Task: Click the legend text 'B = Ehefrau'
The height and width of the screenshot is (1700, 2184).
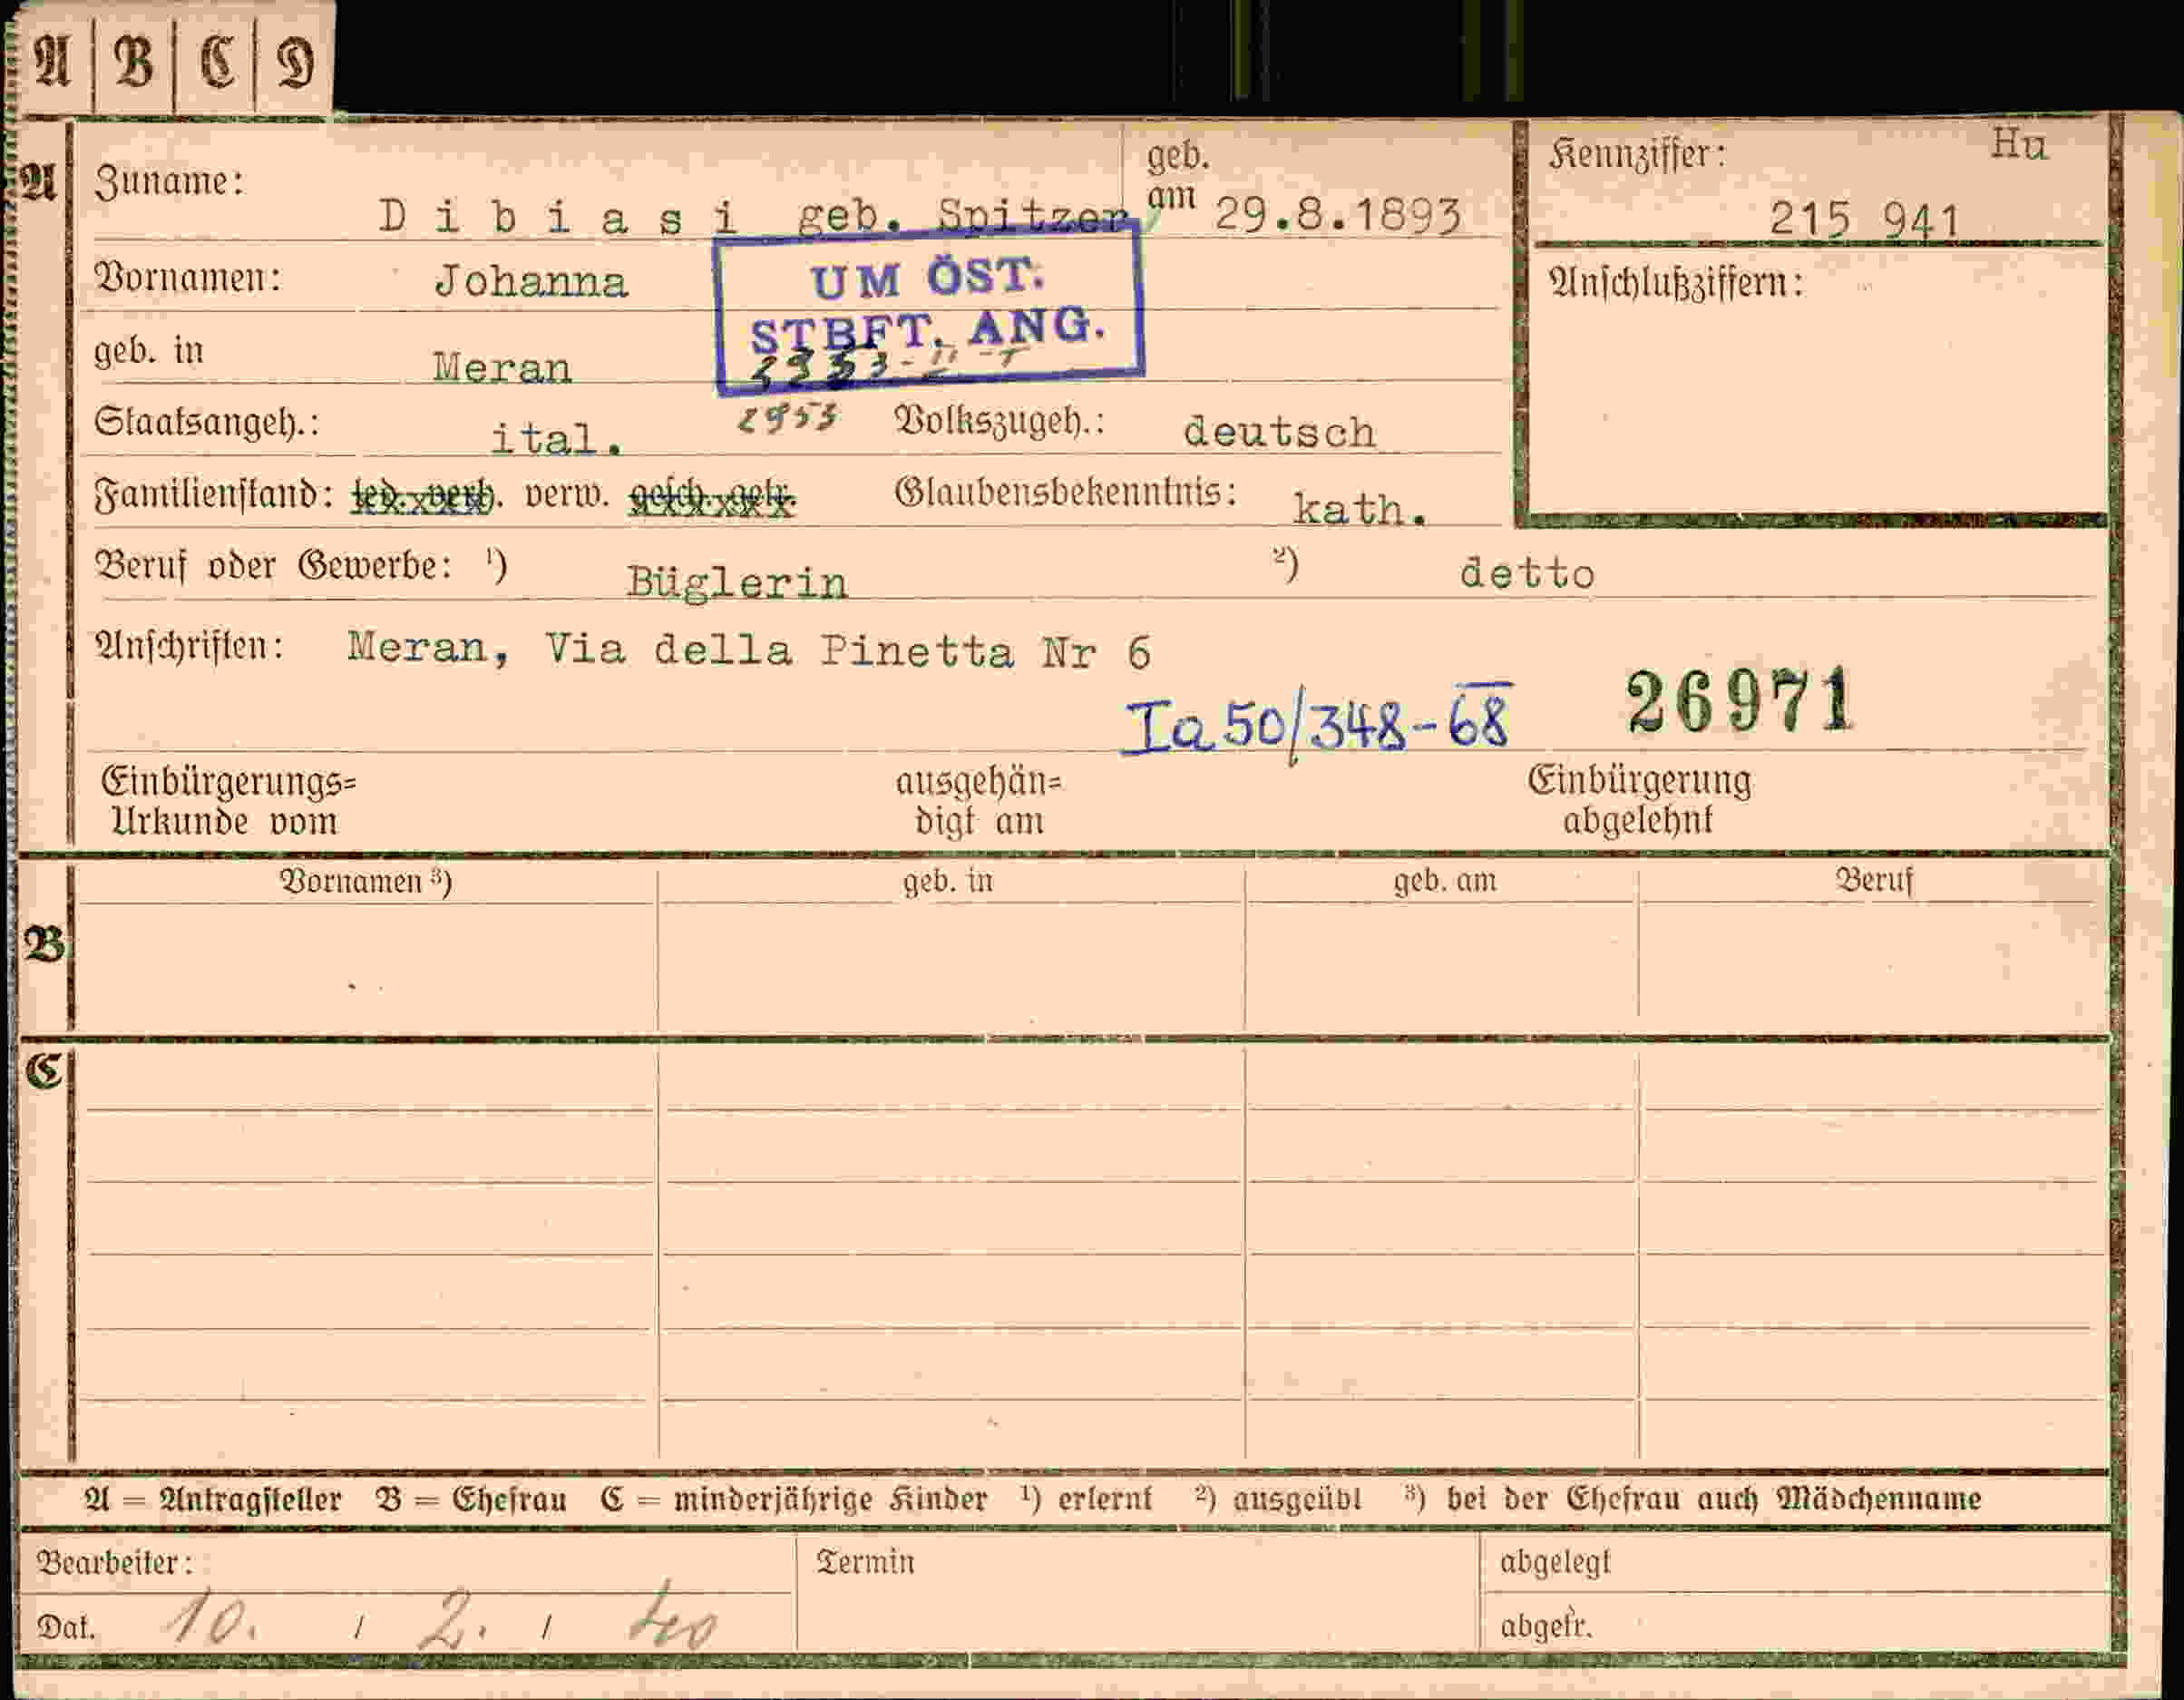Action: (471, 1499)
